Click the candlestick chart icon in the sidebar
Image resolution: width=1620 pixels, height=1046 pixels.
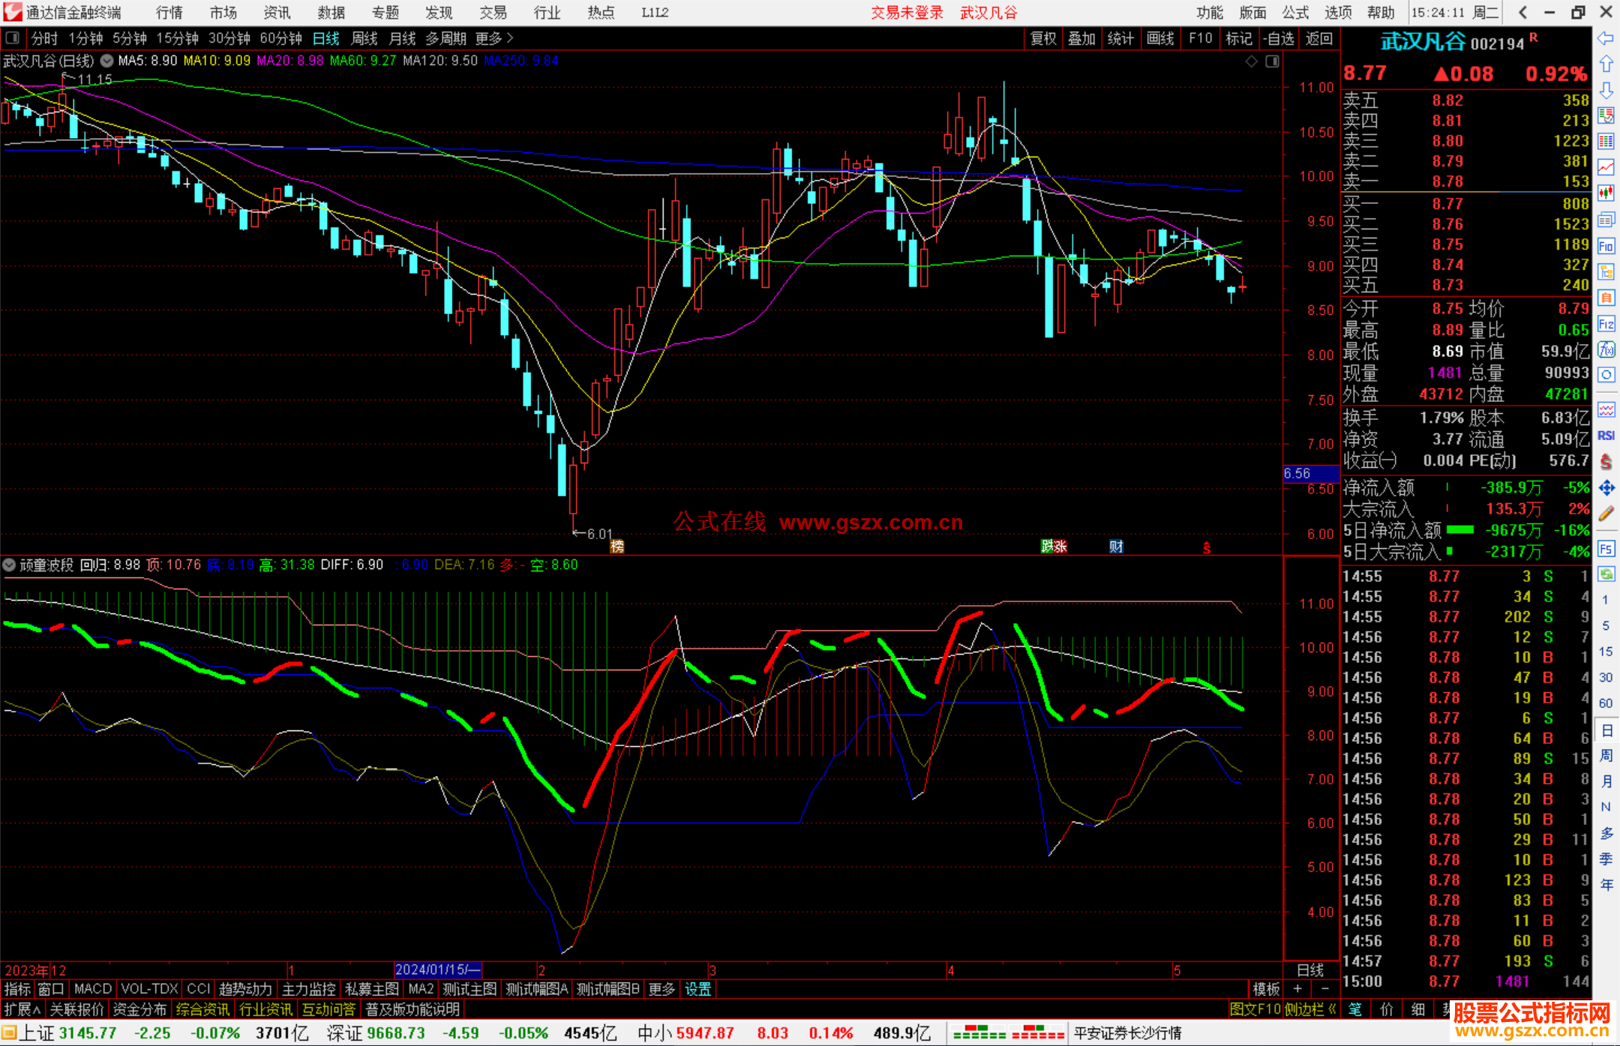(1606, 193)
